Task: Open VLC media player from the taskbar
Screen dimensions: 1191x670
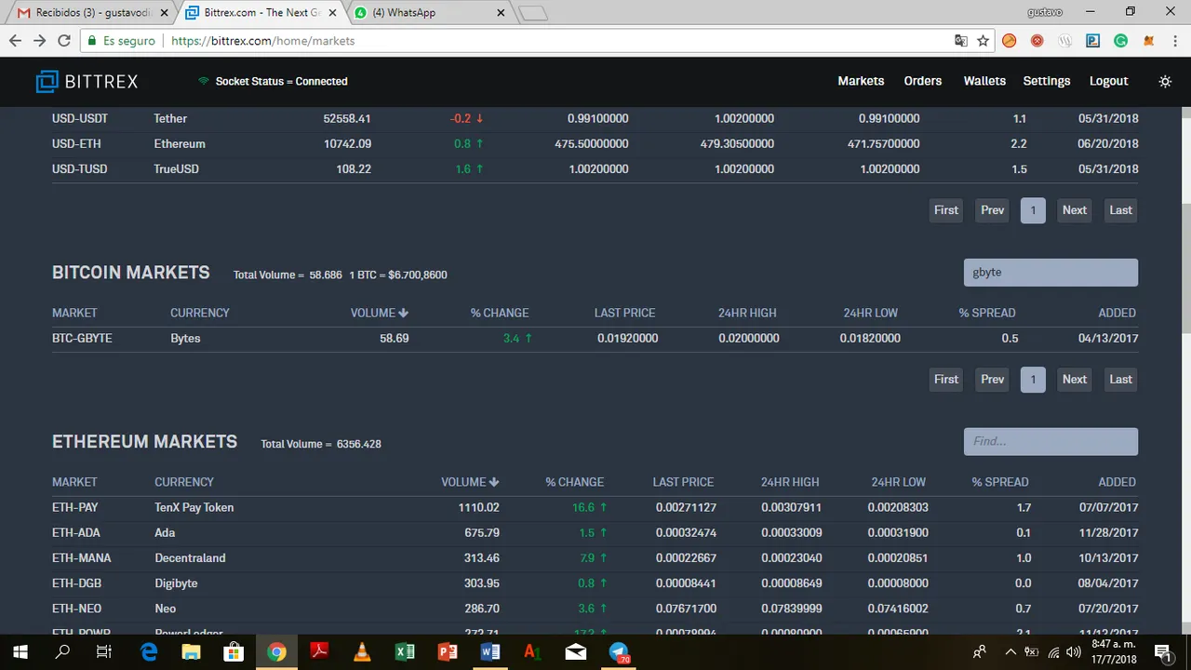Action: pyautogui.click(x=362, y=651)
